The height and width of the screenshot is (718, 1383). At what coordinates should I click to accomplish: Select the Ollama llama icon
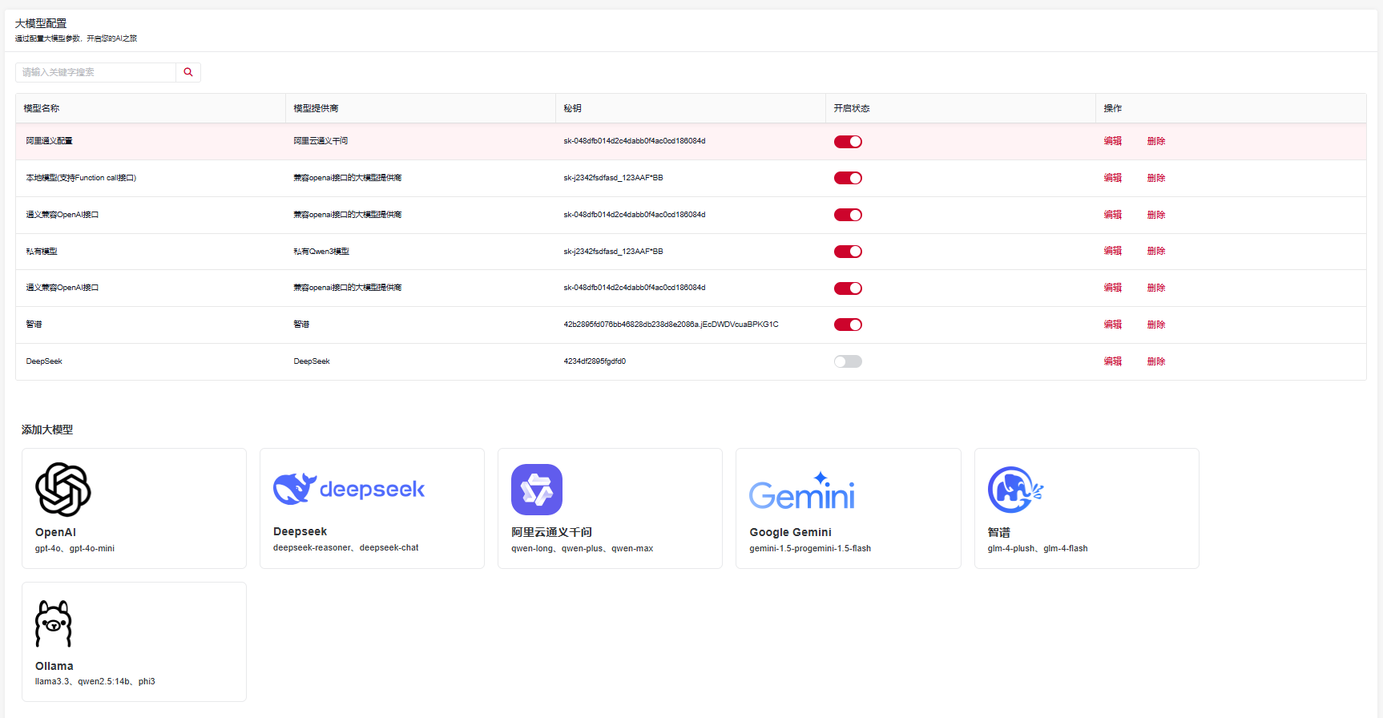point(54,623)
